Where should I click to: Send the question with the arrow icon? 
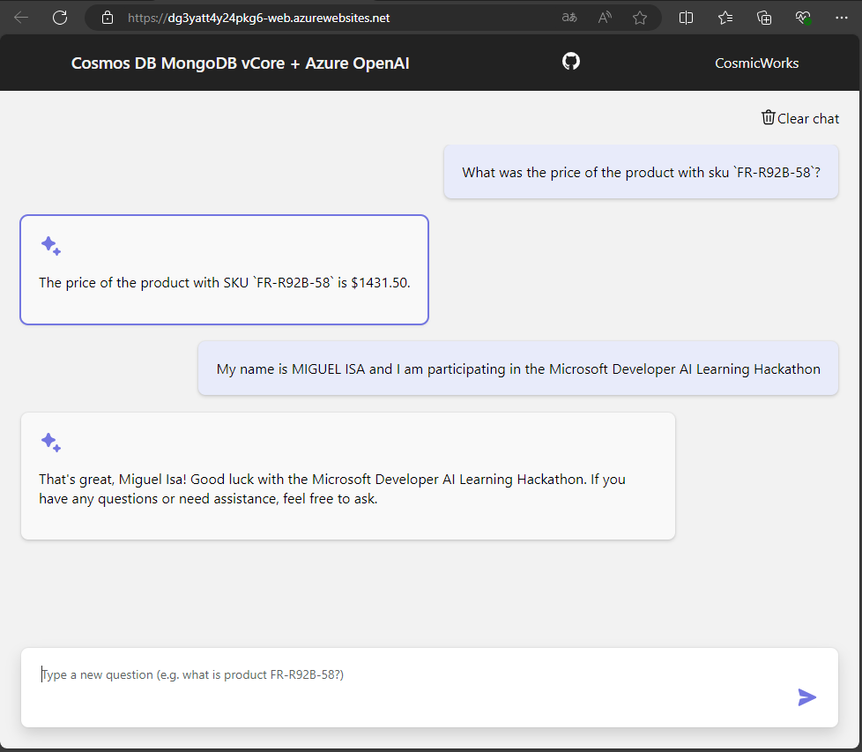806,697
